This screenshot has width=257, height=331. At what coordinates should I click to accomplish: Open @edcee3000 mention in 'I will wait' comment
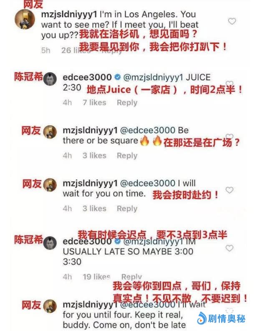click(148, 183)
